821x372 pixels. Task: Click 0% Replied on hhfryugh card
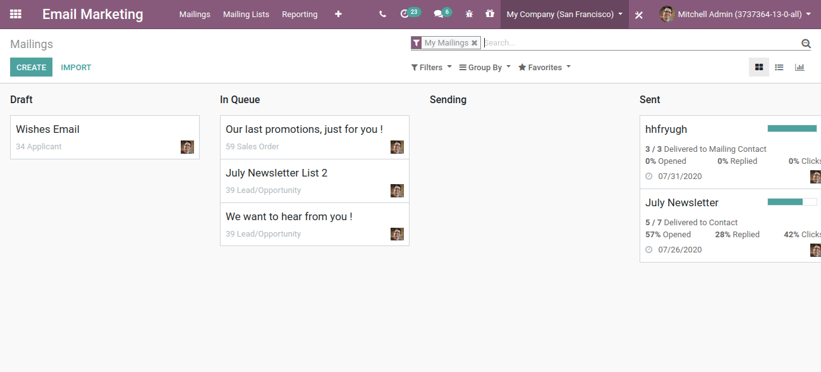pos(737,161)
